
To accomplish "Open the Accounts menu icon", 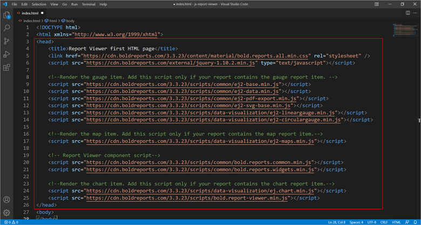I will tap(6, 200).
